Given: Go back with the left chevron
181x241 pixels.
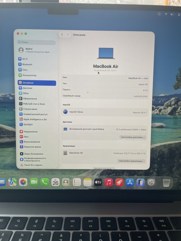Looking at the screenshot, I should (62, 34).
